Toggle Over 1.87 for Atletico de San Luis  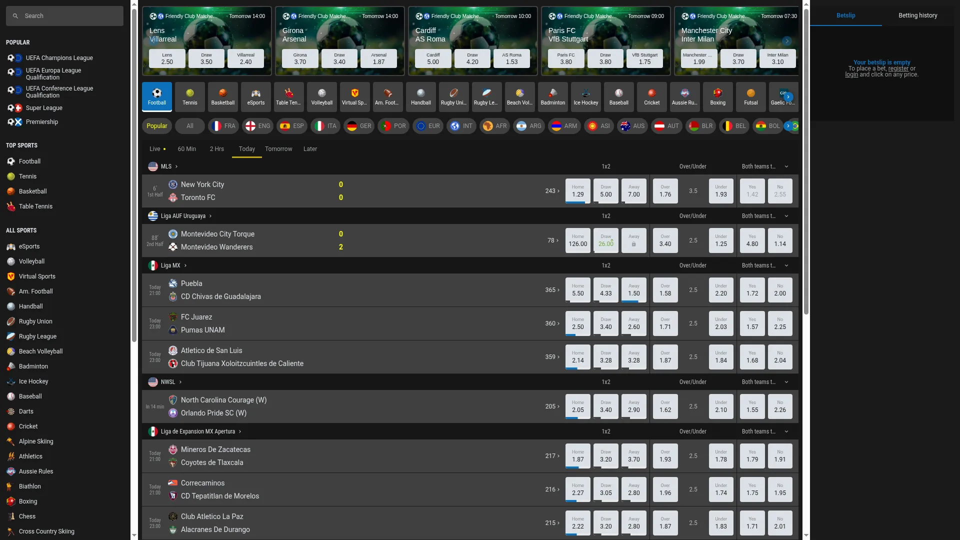click(x=665, y=357)
